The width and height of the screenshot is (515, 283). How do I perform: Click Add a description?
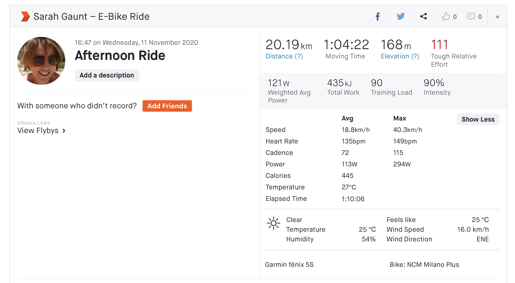click(x=107, y=75)
